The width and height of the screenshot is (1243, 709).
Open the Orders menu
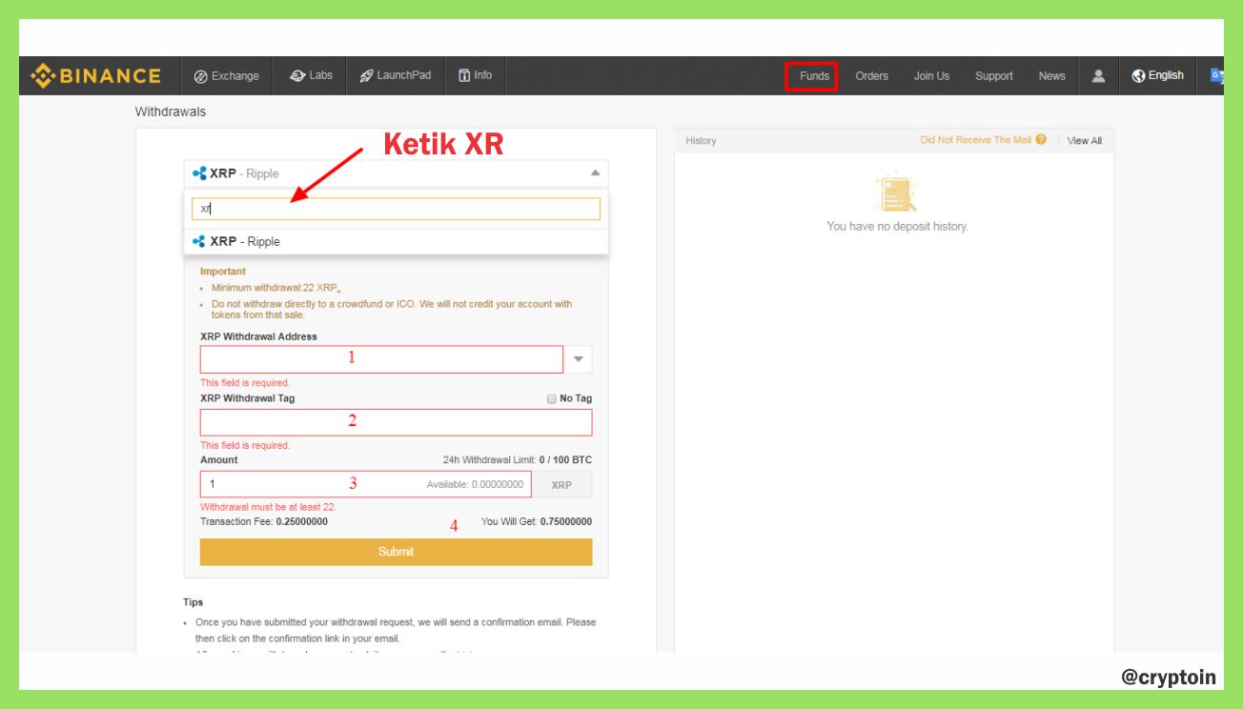871,76
